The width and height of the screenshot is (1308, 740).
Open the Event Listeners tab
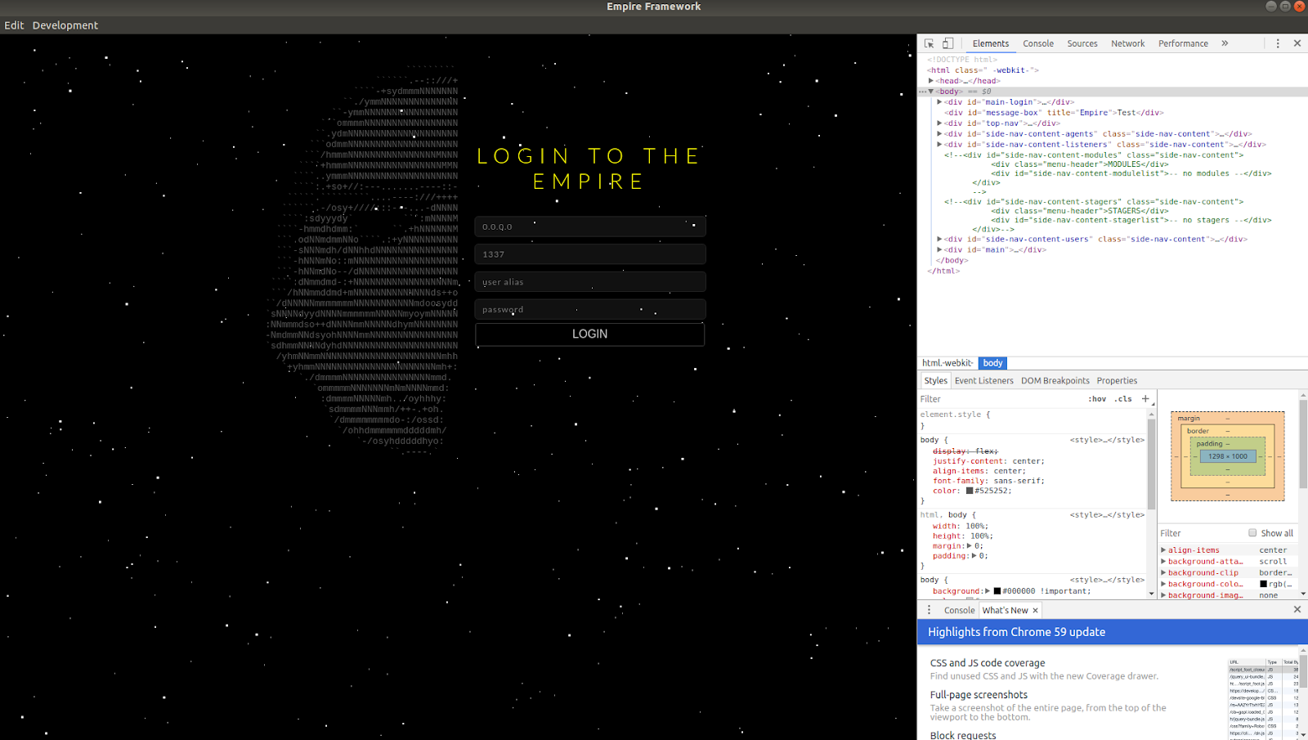click(984, 381)
